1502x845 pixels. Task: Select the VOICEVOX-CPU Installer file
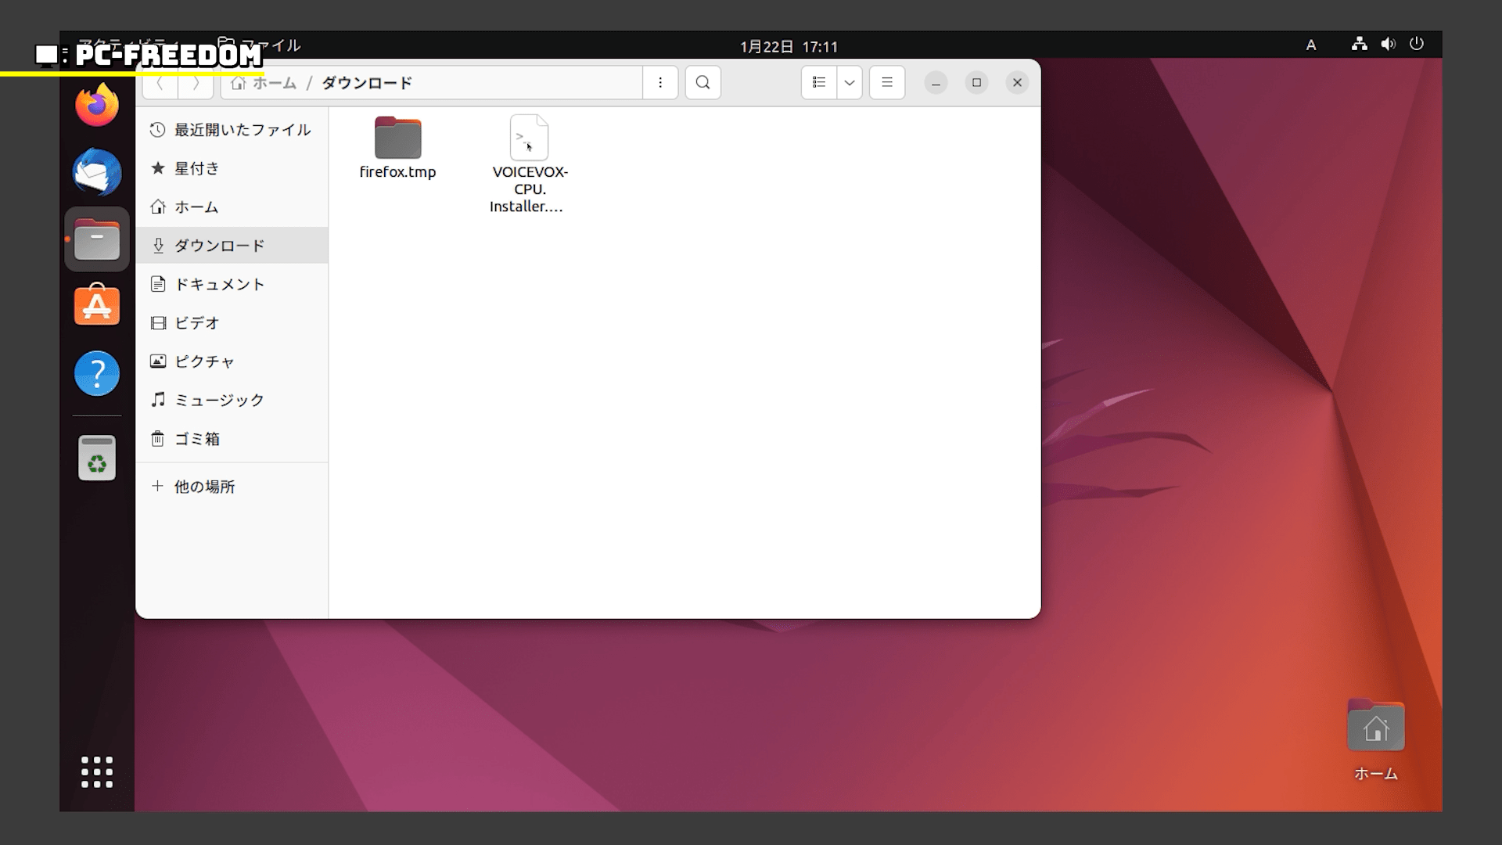529,139
